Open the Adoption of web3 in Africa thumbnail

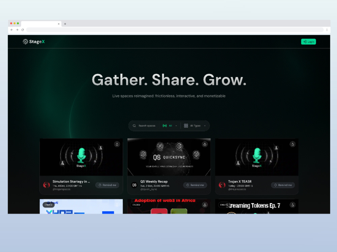pyautogui.click(x=169, y=206)
